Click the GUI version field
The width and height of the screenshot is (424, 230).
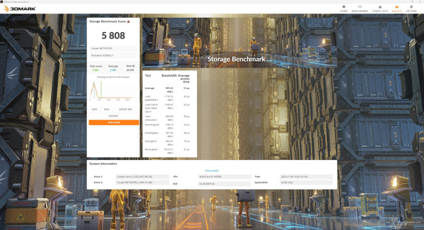[x=224, y=183]
